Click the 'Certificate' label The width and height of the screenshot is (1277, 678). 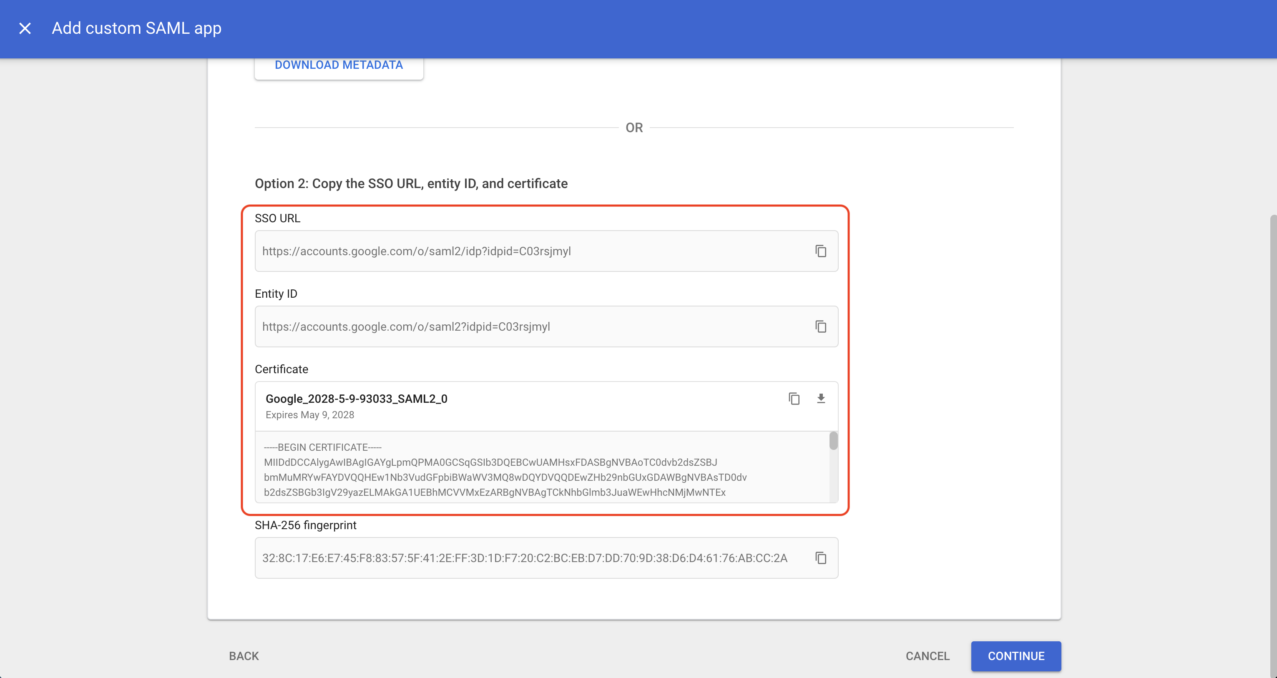coord(281,369)
